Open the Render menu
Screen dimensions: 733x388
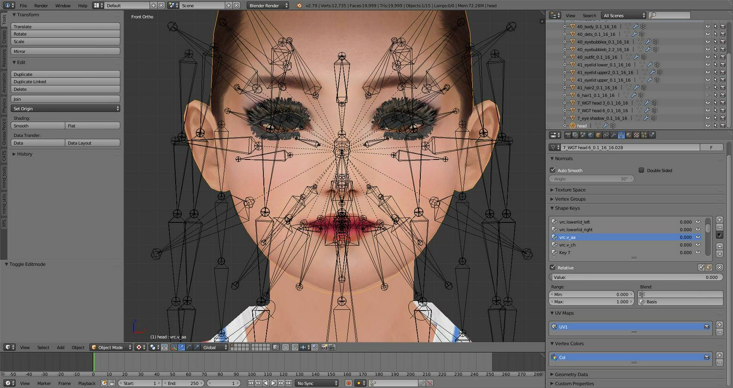(41, 6)
